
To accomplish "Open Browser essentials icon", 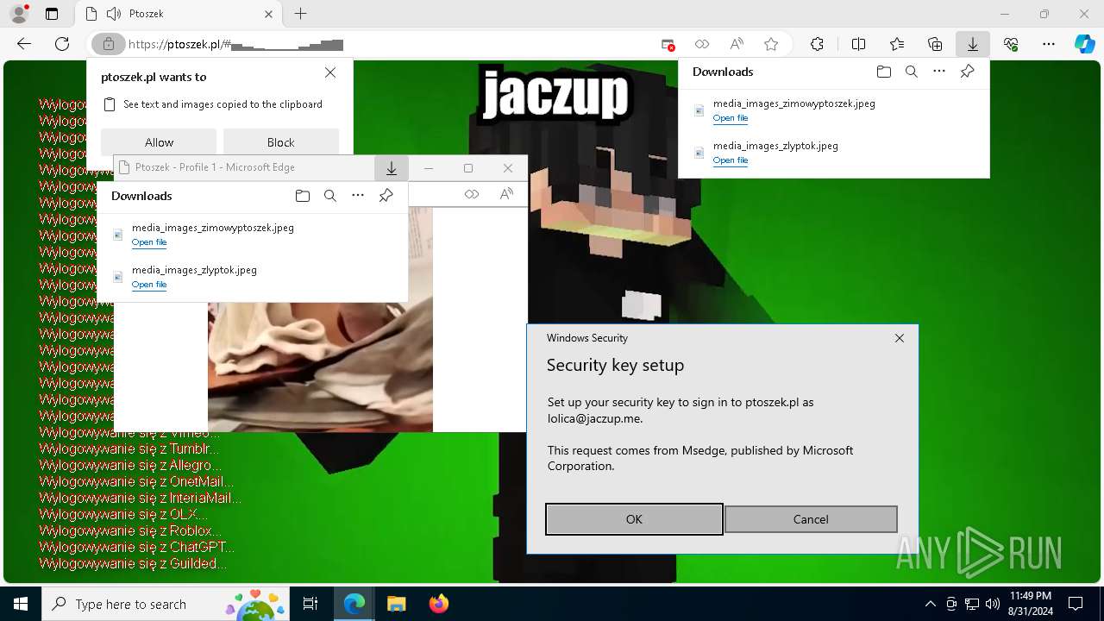I will [x=1011, y=44].
